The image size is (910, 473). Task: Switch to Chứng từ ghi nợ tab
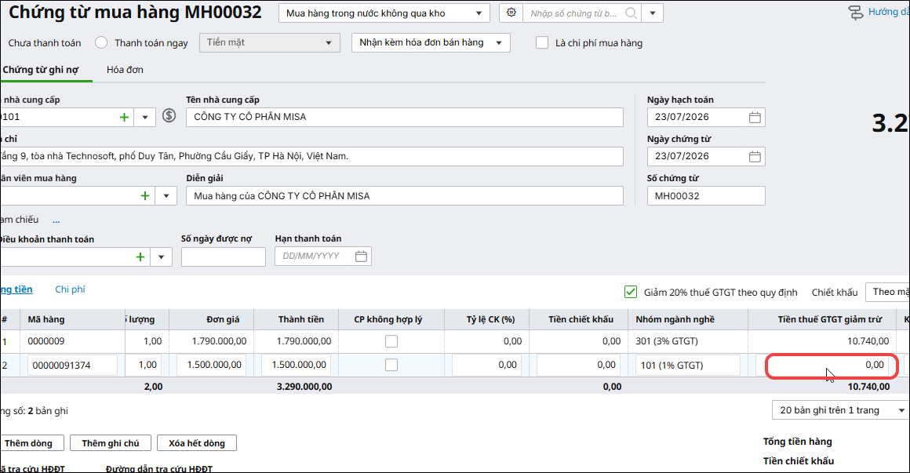[41, 70]
